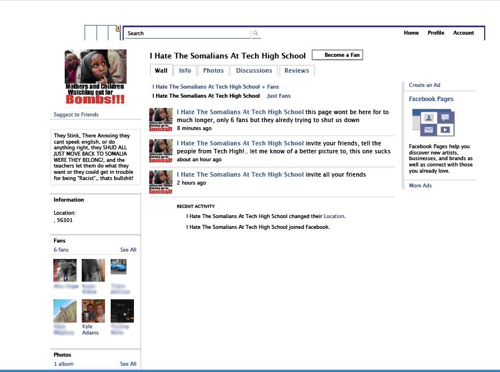
Task: Open the Account menu
Action: [463, 32]
